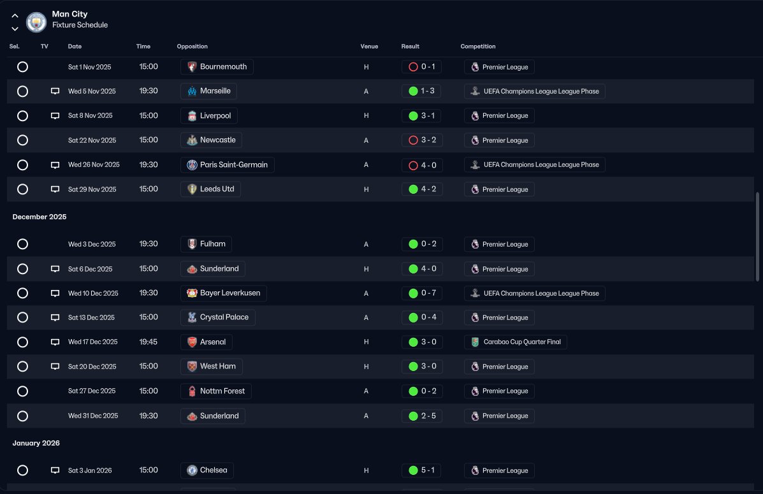This screenshot has height=494, width=763.
Task: Sort by Opposition column header
Action: coord(192,47)
